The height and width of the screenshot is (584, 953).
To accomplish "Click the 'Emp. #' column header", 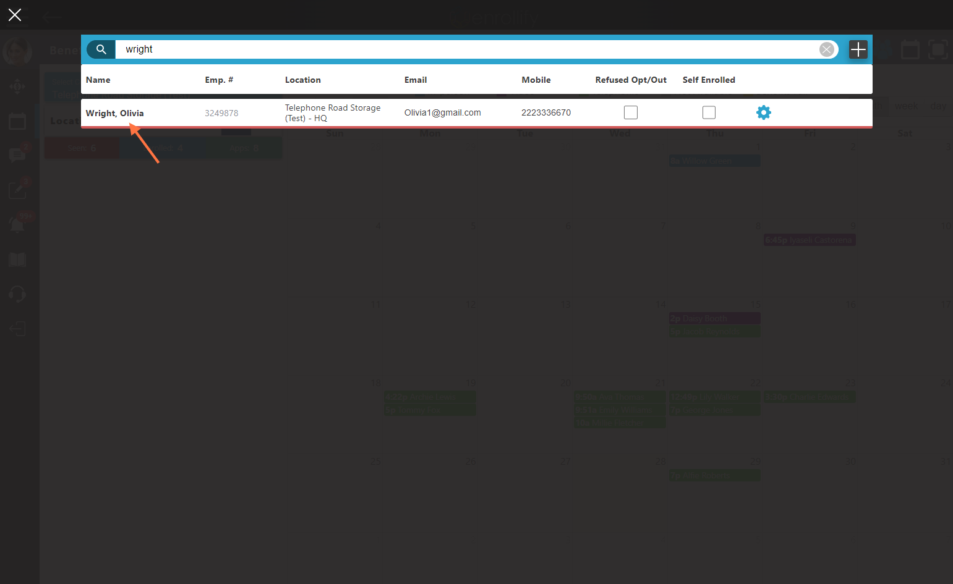I will [x=220, y=80].
